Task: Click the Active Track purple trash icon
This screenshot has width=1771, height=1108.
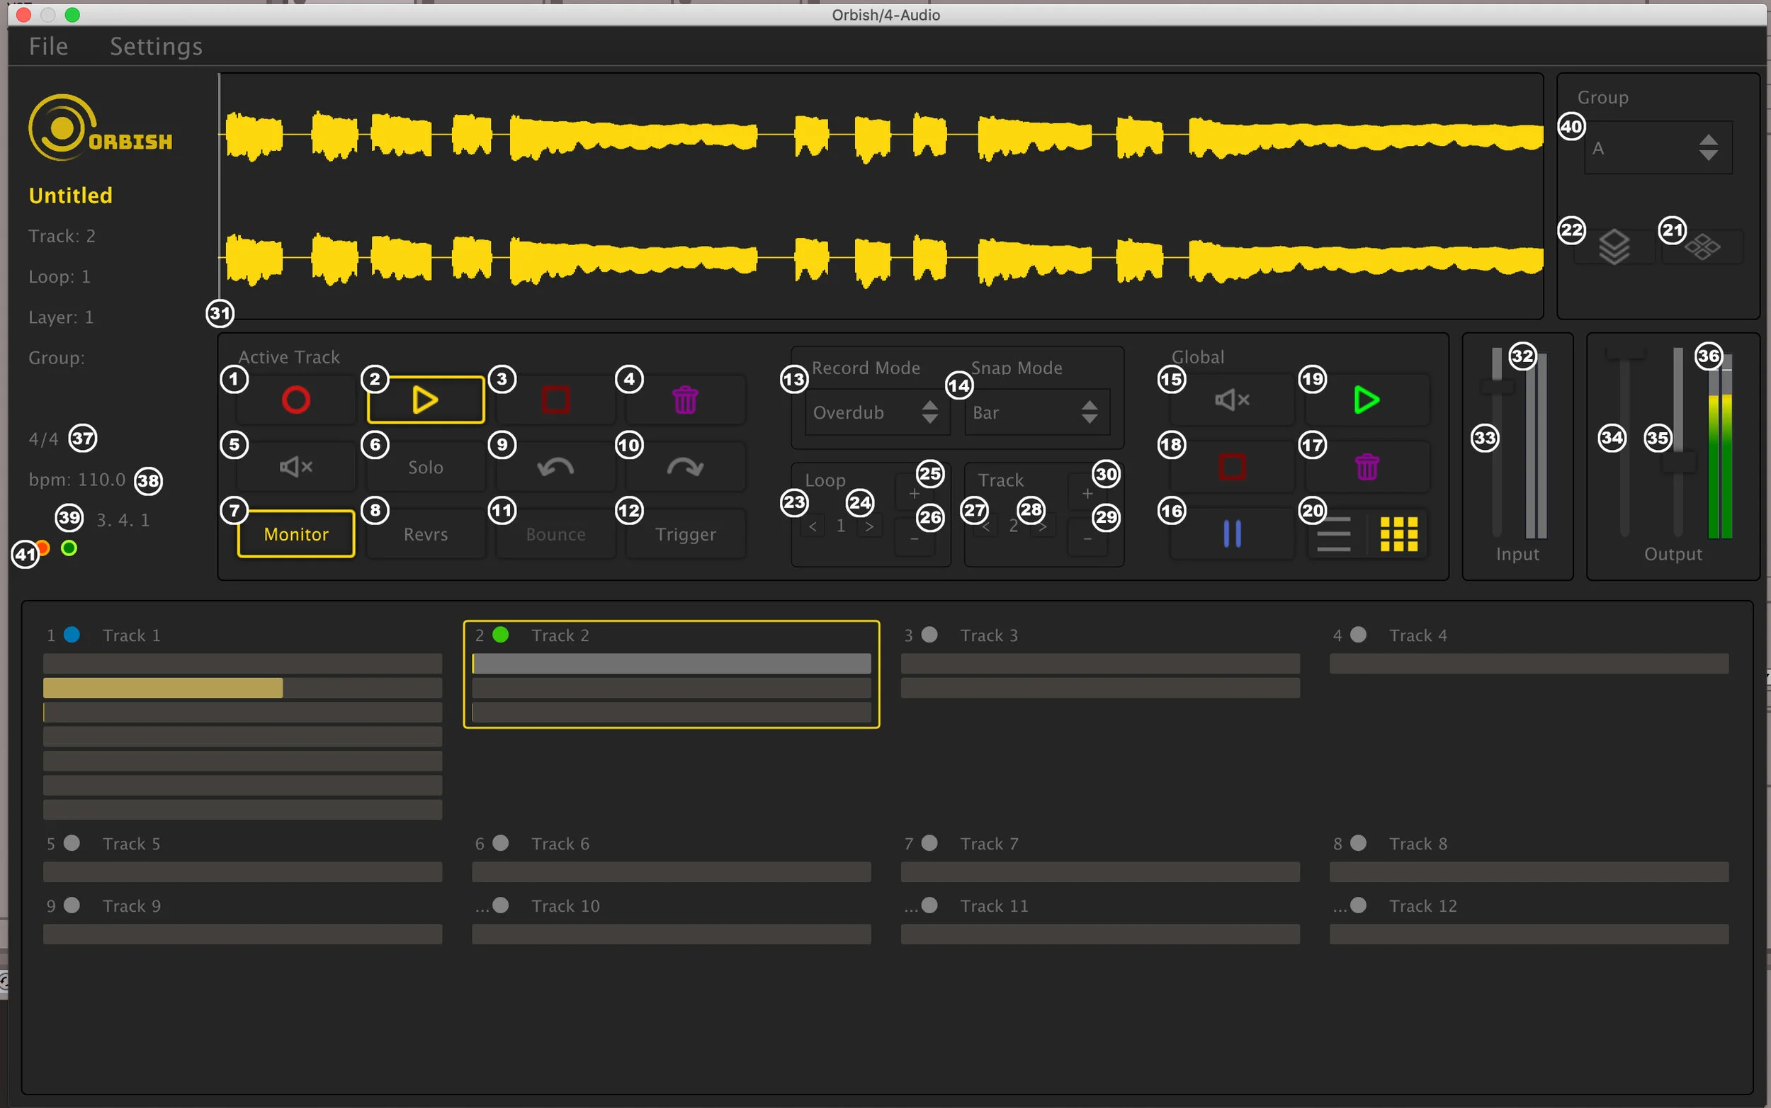Action: [x=685, y=400]
